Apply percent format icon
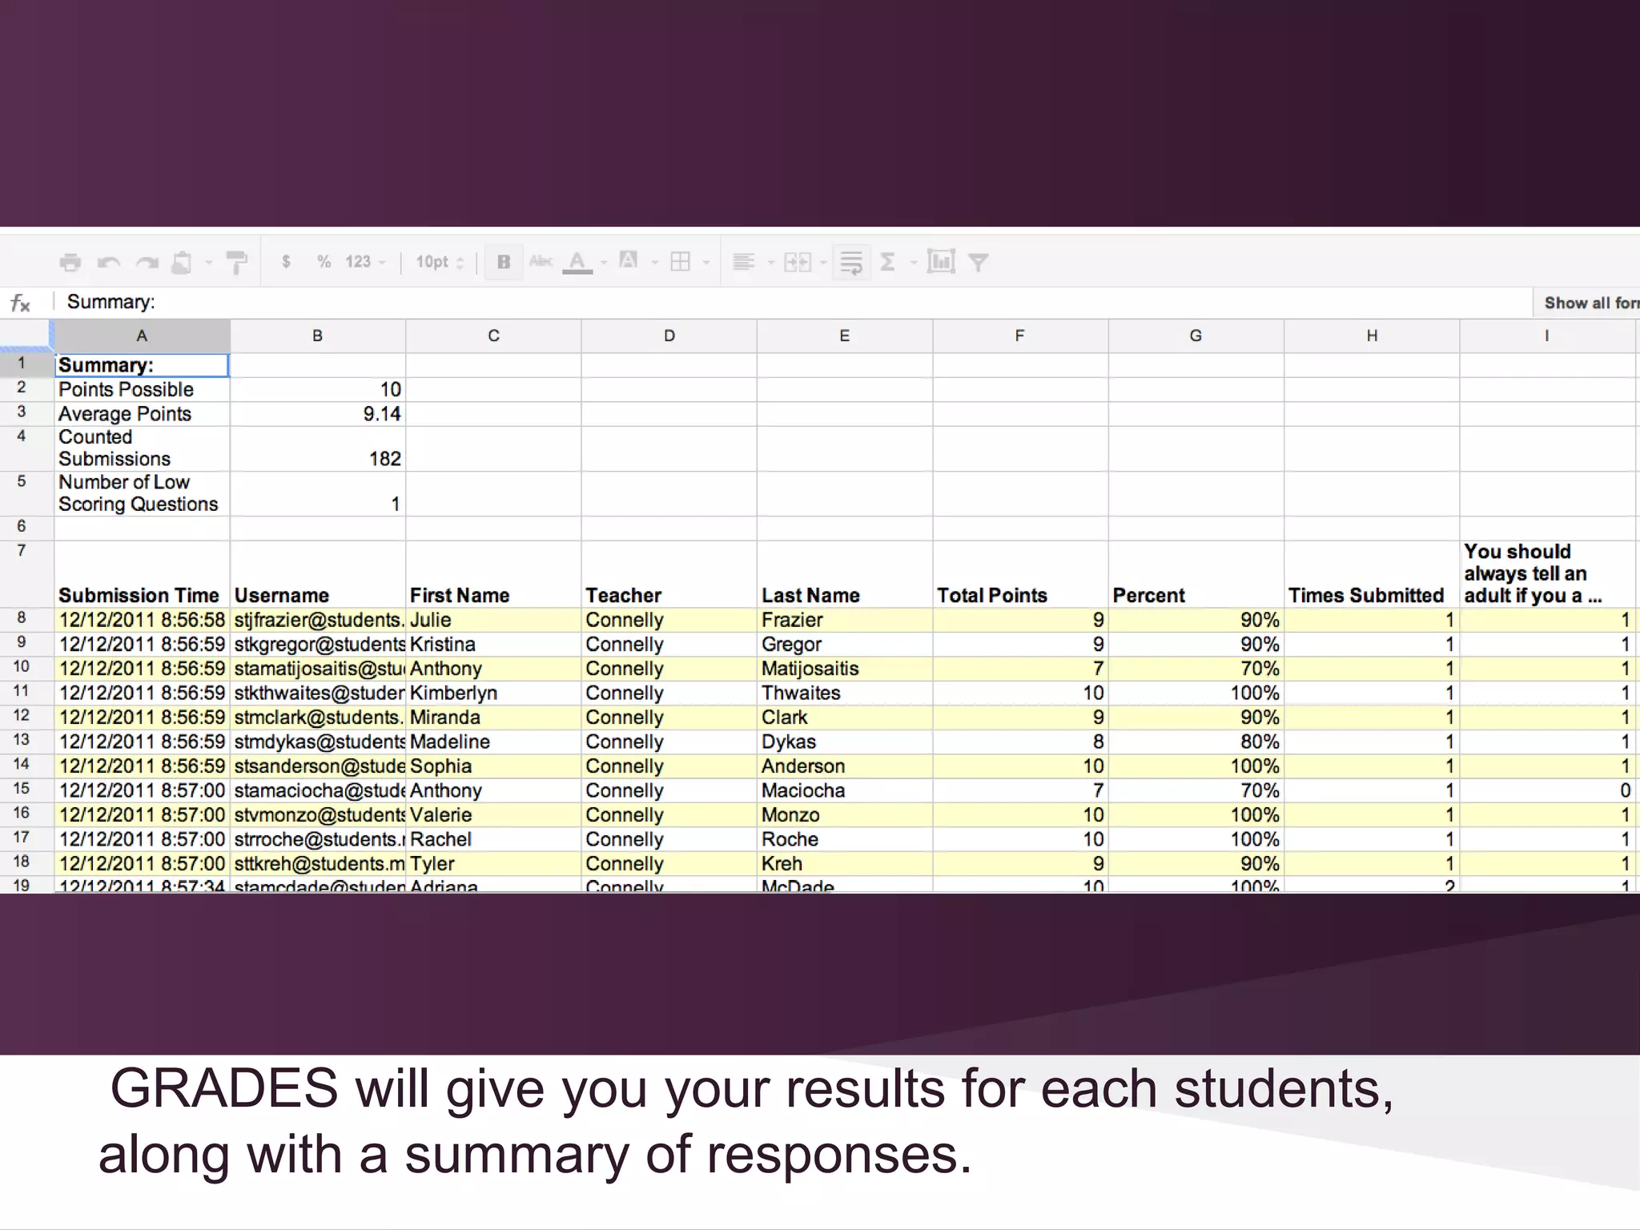1640x1230 pixels. point(324,262)
